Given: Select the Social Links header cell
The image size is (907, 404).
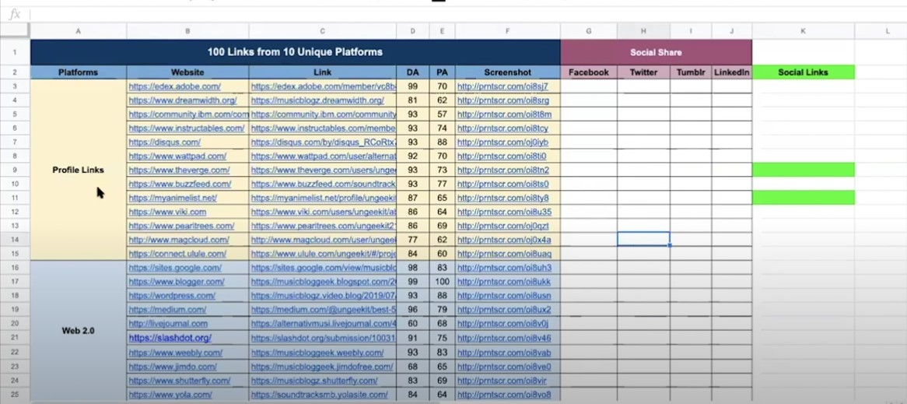Looking at the screenshot, I should click(803, 72).
